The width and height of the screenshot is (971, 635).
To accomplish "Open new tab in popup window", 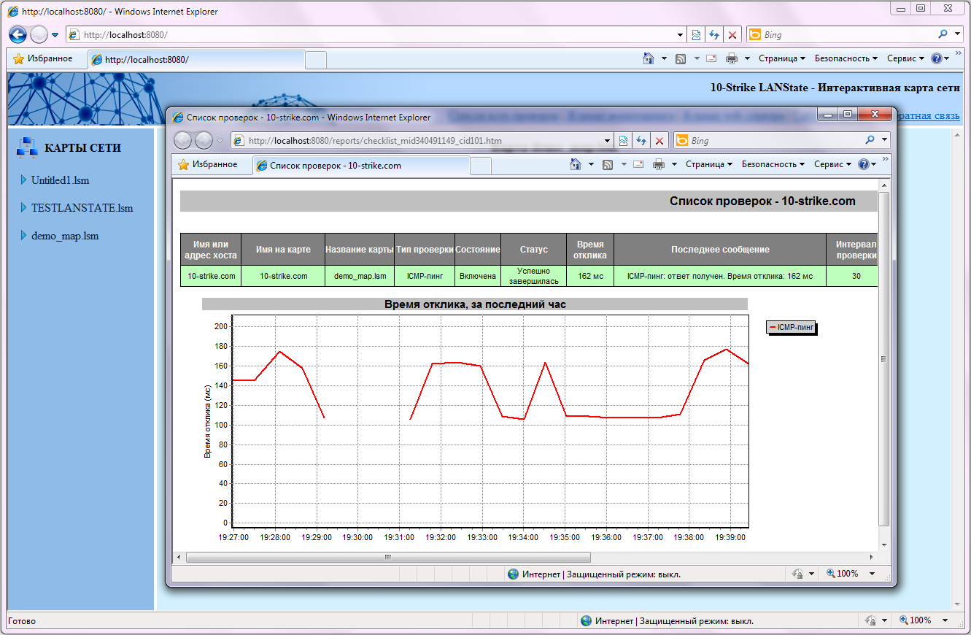I will [x=480, y=166].
